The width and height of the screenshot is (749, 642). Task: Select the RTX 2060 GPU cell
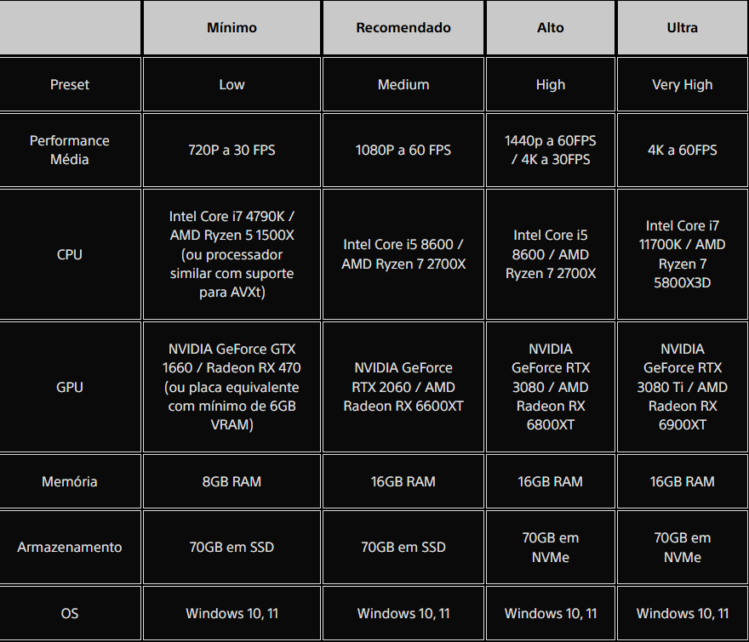pyautogui.click(x=403, y=387)
